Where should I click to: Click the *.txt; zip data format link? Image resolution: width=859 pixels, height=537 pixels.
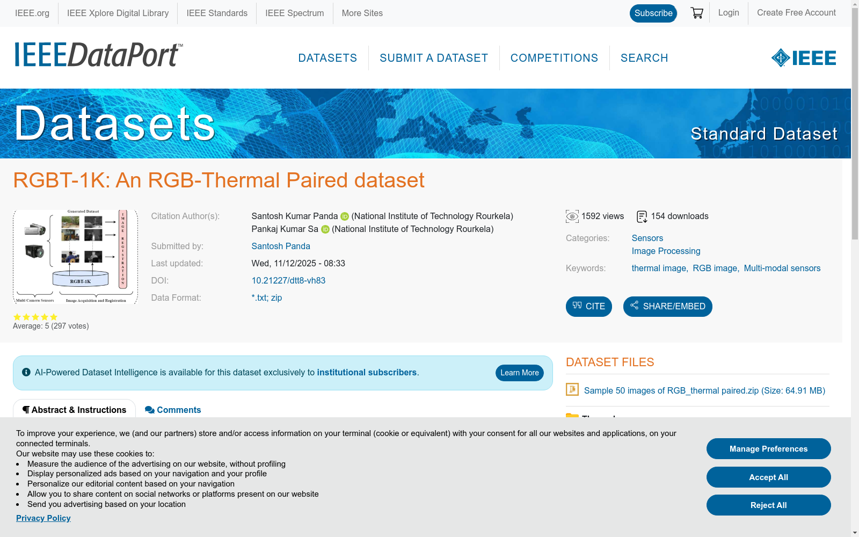[x=267, y=298]
